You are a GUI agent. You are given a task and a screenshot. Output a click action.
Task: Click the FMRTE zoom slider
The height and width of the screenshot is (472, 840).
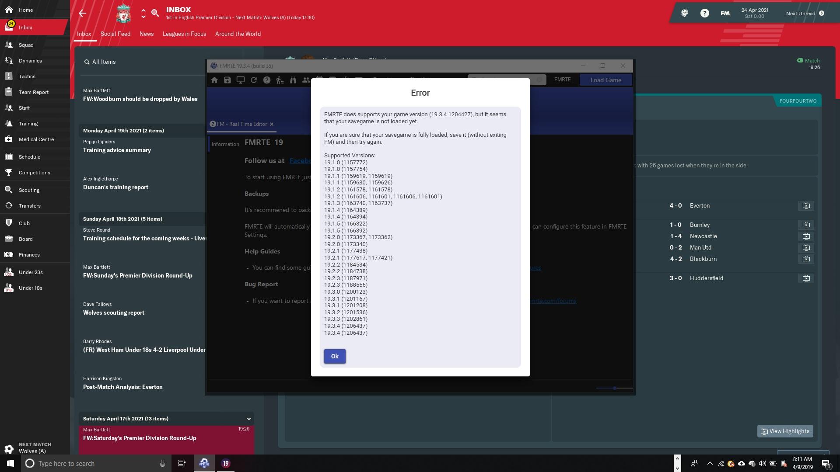pyautogui.click(x=614, y=388)
